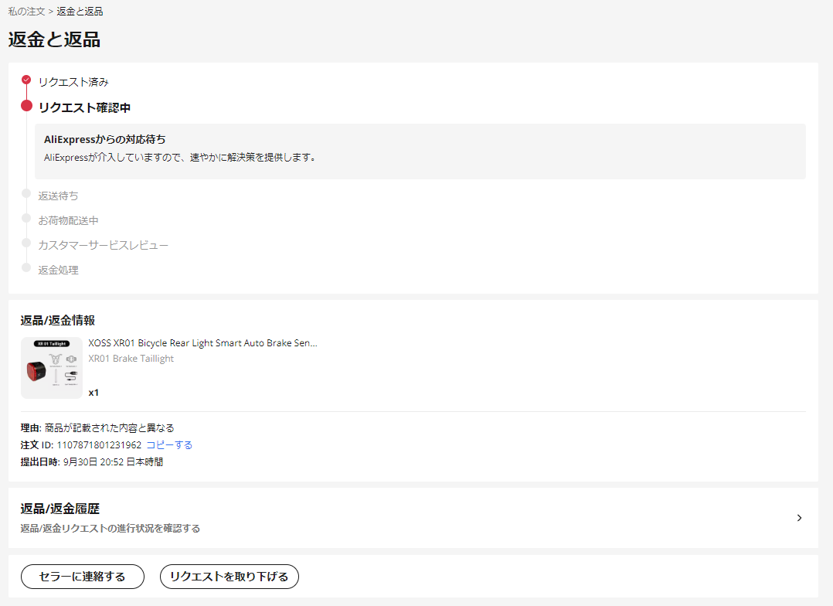The width and height of the screenshot is (833, 606).
Task: Click the checkmark icon beside リクエスト済み
Action: pyautogui.click(x=26, y=80)
